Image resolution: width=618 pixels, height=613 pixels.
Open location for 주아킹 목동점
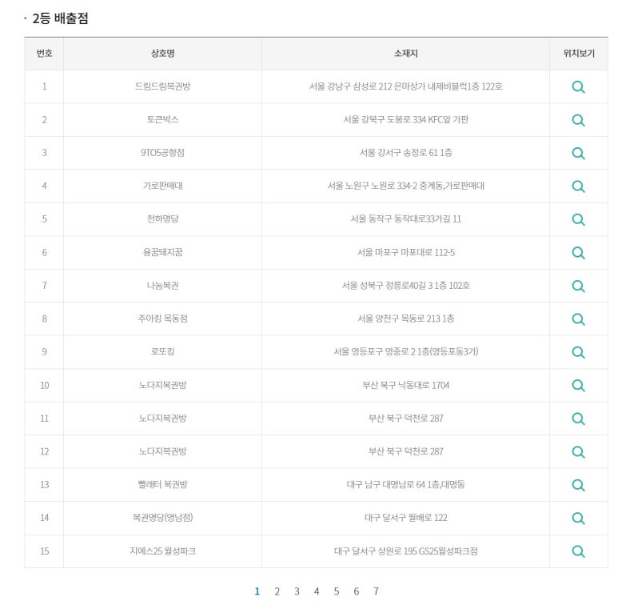coord(578,319)
